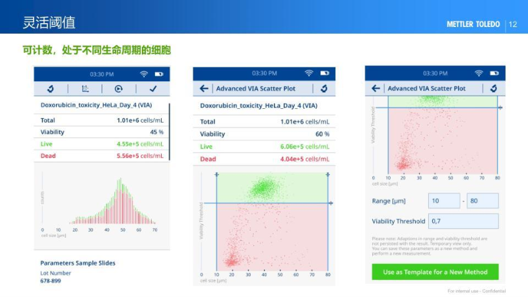Select the Viability Threshold input field
The height and width of the screenshot is (297, 528).
click(463, 221)
